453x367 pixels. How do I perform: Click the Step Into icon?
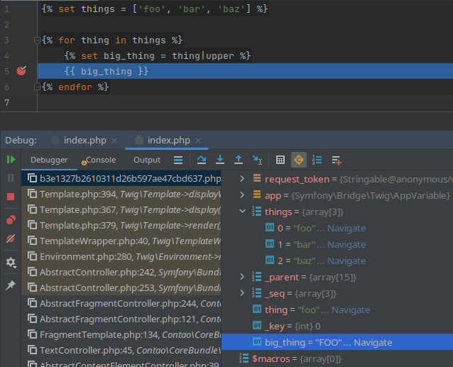pyautogui.click(x=220, y=160)
